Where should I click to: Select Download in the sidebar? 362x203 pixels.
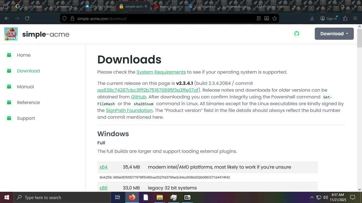point(28,71)
